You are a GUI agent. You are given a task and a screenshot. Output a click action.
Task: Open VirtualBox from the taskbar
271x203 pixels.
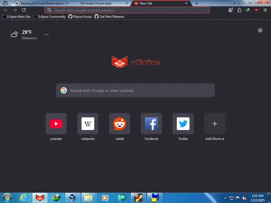73,198
